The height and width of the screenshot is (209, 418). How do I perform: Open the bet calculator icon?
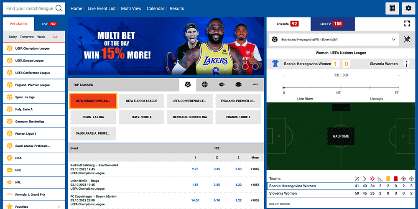[x=392, y=8]
